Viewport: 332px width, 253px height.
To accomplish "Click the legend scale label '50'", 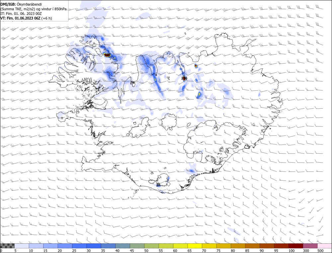I will click(x=146, y=251).
